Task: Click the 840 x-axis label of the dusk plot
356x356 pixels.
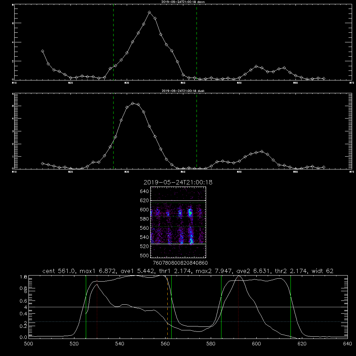Action: click(x=183, y=172)
